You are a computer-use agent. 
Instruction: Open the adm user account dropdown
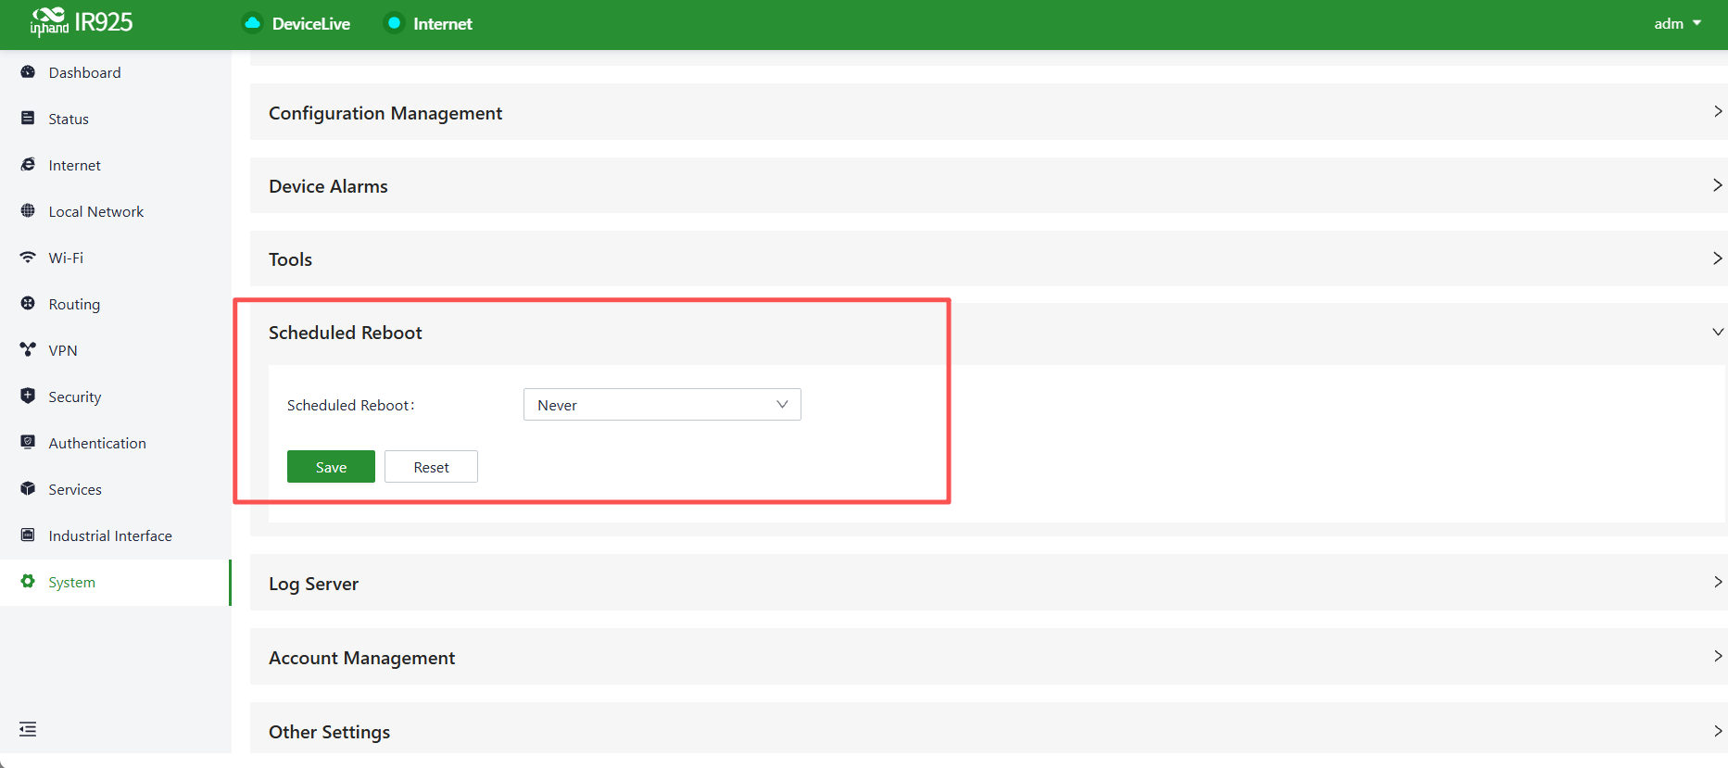1678,24
